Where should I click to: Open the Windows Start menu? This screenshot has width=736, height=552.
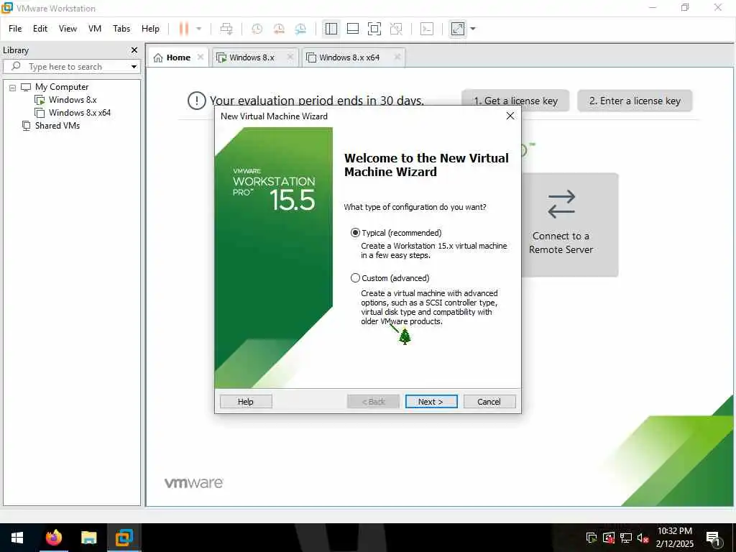[17, 538]
